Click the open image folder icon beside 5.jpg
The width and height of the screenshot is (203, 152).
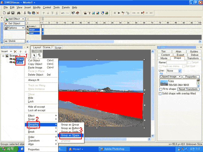point(198,80)
